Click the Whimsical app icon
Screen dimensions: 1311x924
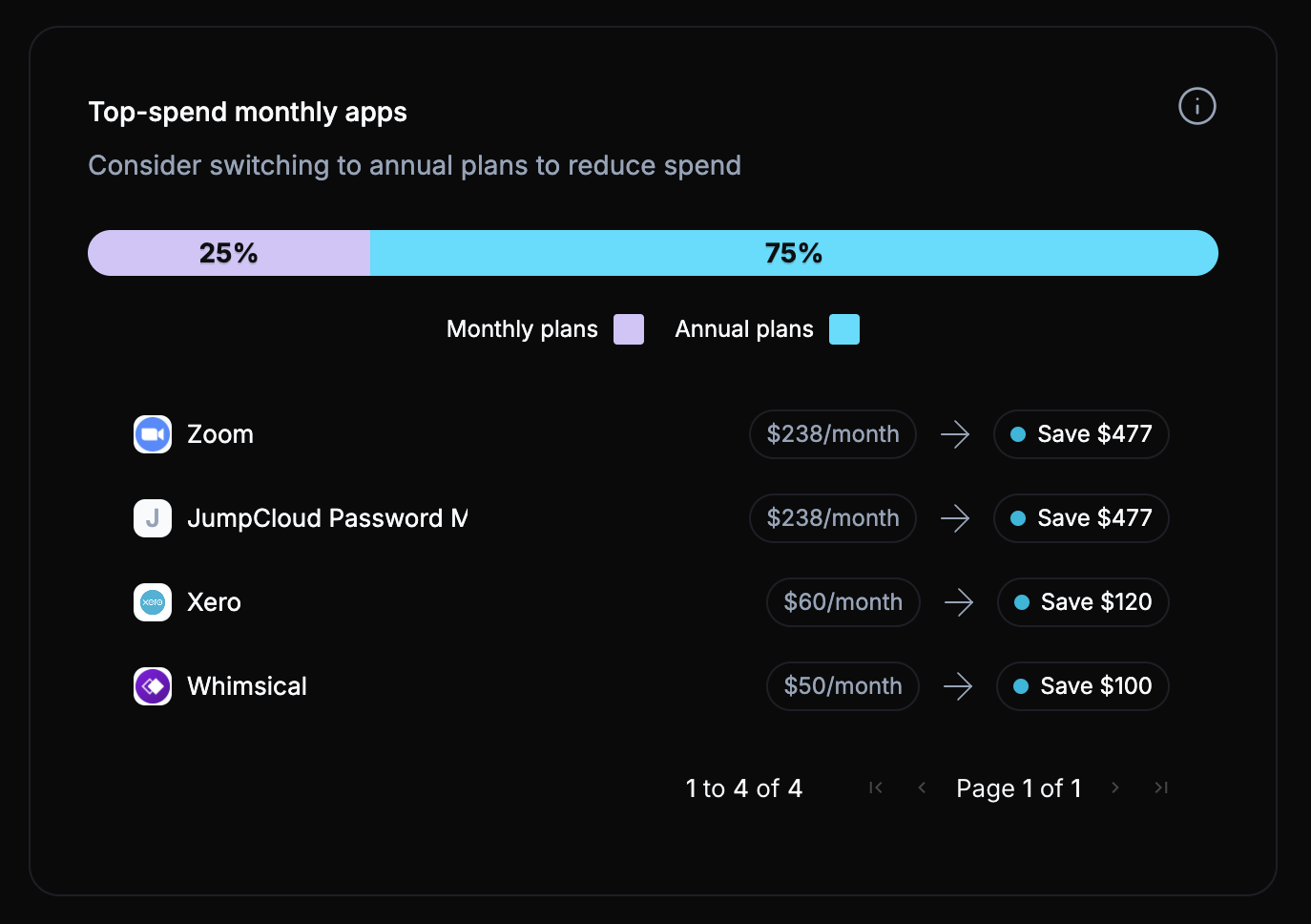(153, 686)
